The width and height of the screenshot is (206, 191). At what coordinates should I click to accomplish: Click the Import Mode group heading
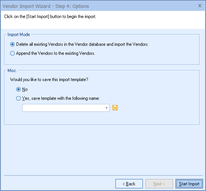19,35
